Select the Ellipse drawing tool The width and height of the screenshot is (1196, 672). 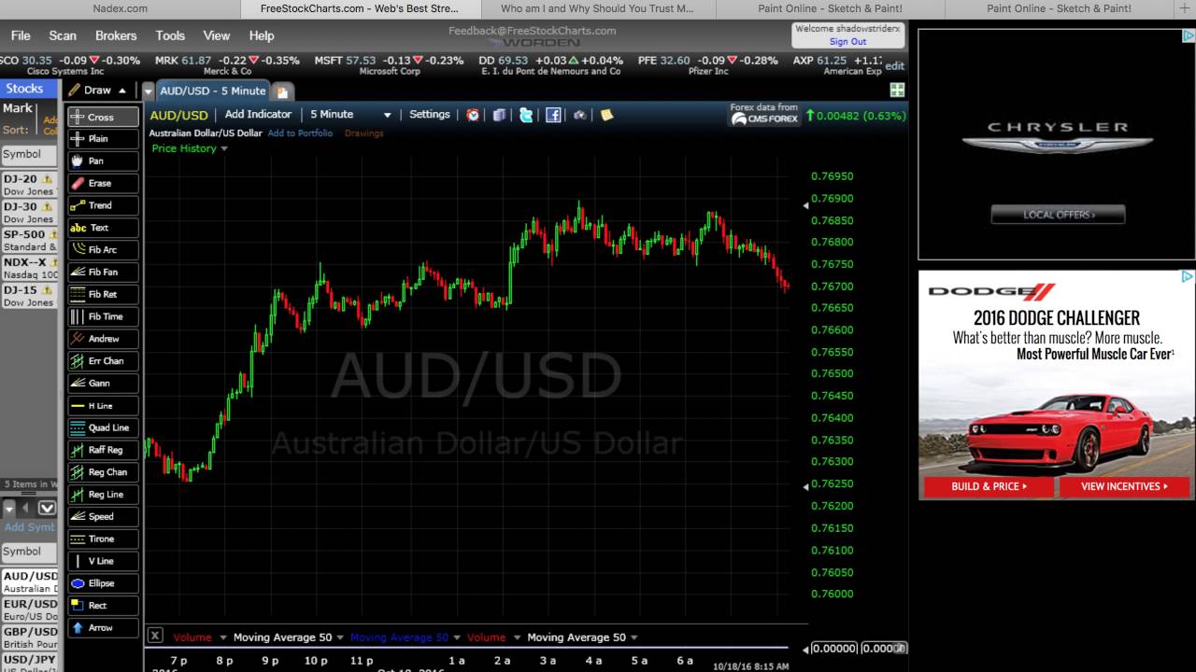point(103,583)
